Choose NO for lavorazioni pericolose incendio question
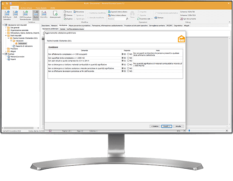 point(128,71)
